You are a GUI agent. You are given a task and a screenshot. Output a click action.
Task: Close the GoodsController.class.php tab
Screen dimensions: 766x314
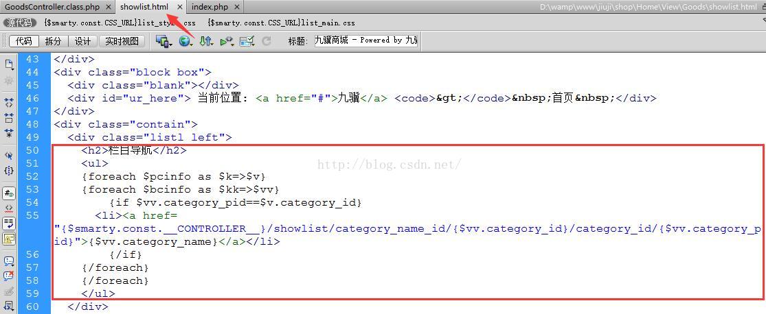[108, 7]
